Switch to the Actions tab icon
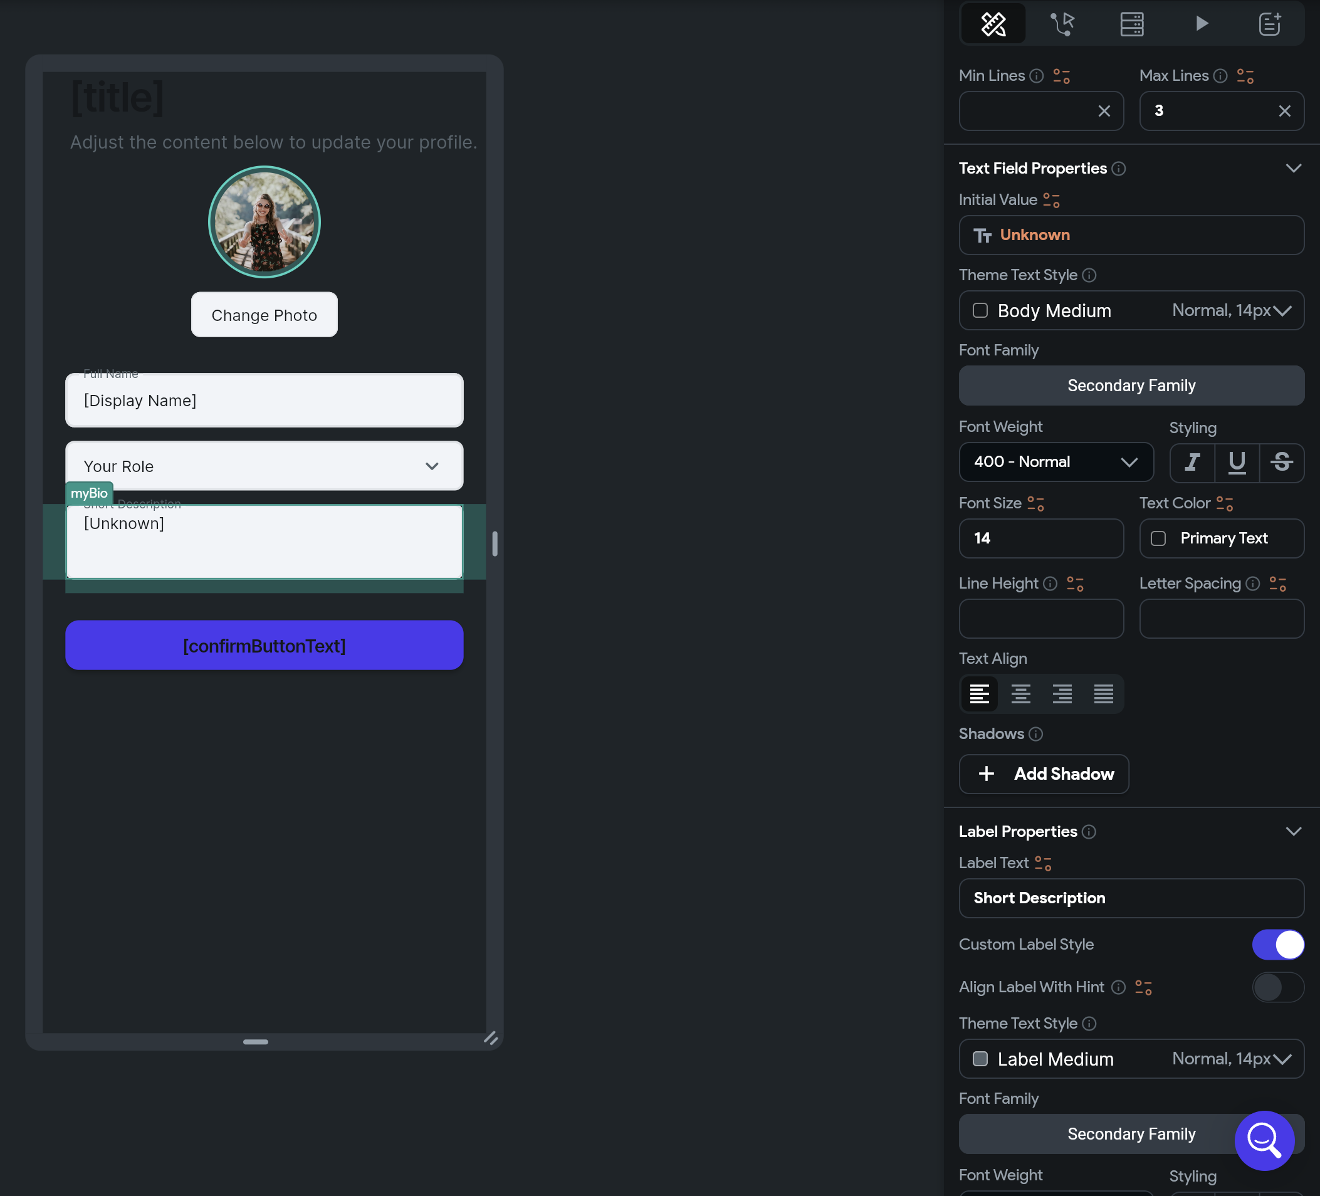 click(1062, 24)
